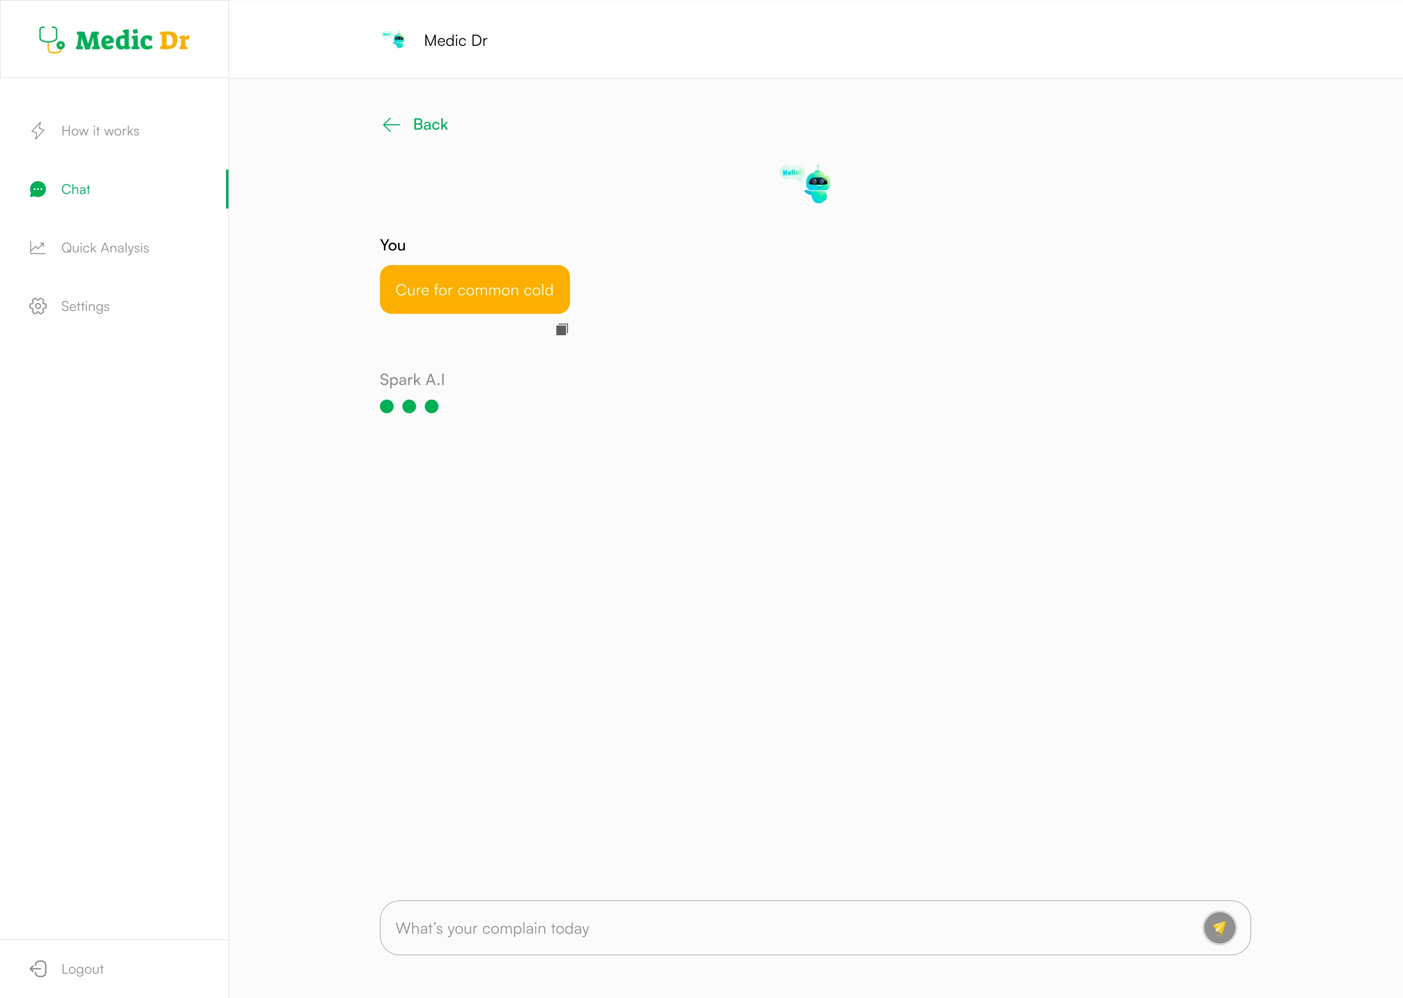Click the Logout door arrow icon
Screen dimensions: 1403x998
point(38,969)
